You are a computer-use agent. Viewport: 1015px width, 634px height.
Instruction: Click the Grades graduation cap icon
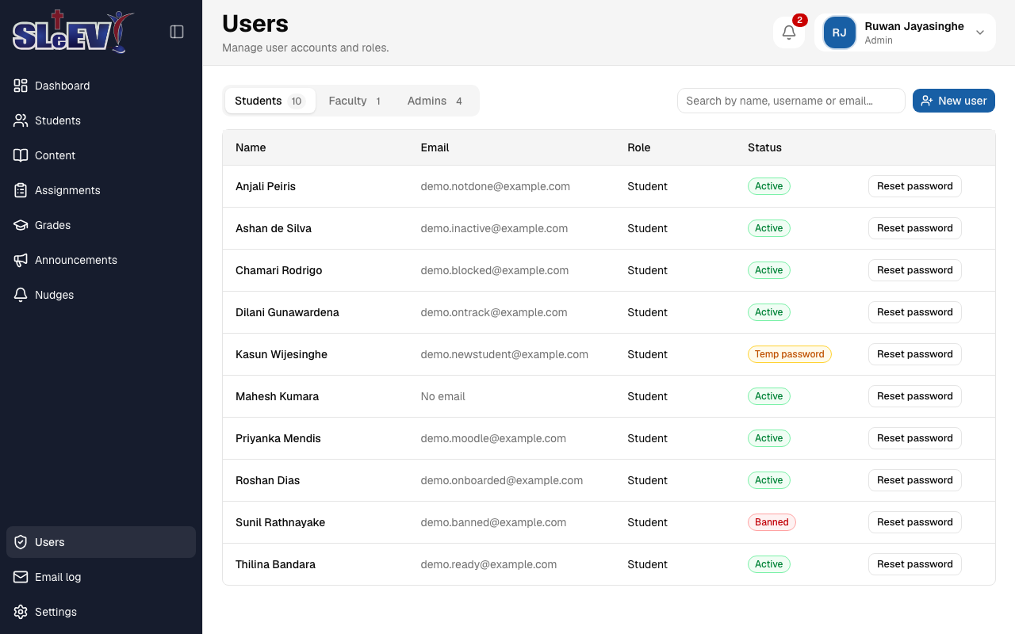21,225
